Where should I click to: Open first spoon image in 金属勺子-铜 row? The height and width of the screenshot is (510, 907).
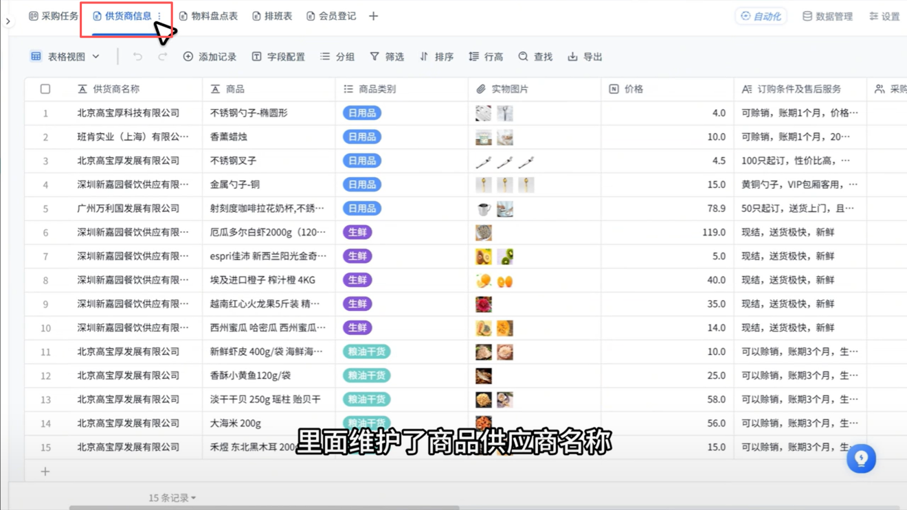click(484, 185)
